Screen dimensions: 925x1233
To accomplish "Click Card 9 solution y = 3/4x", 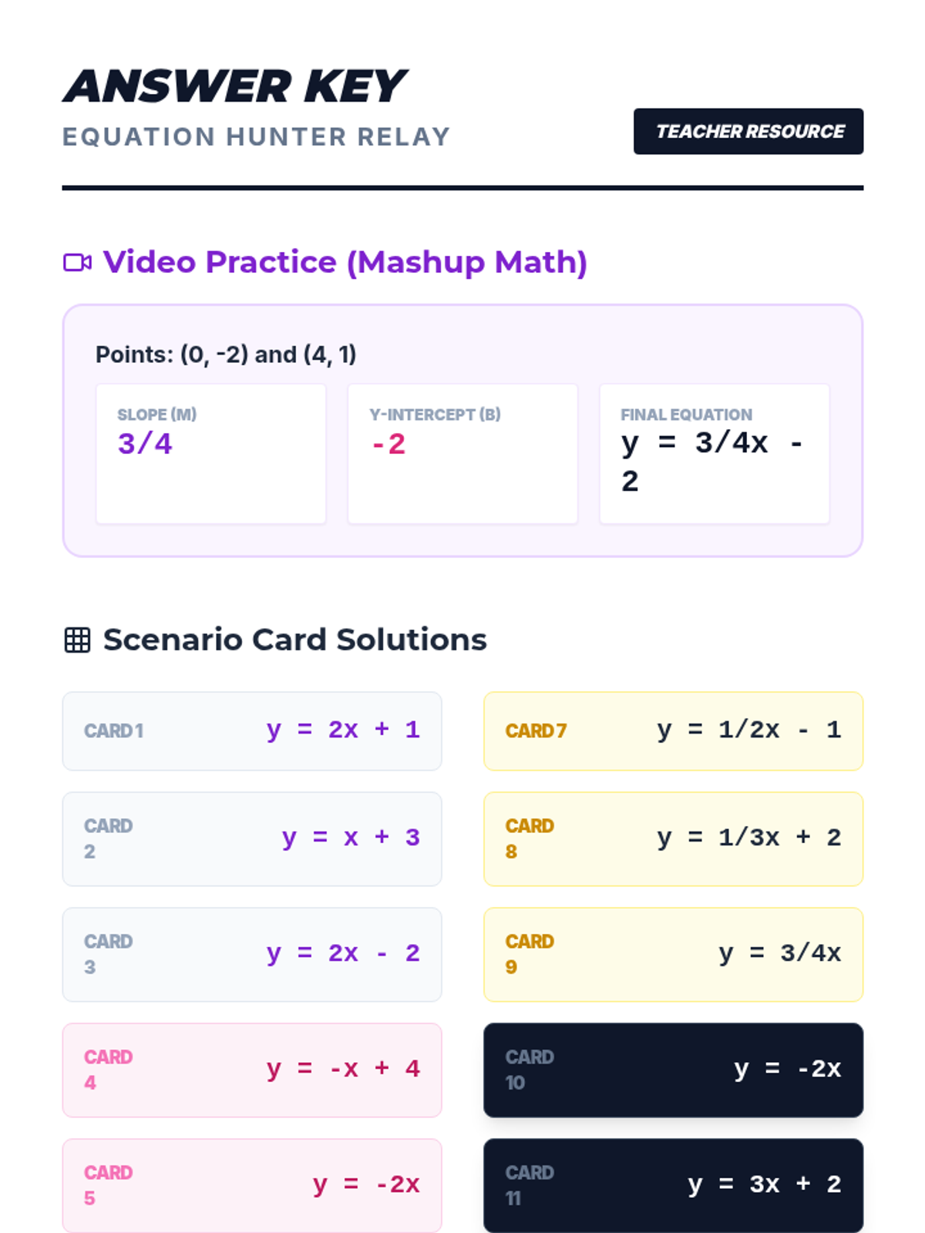I will tap(673, 954).
